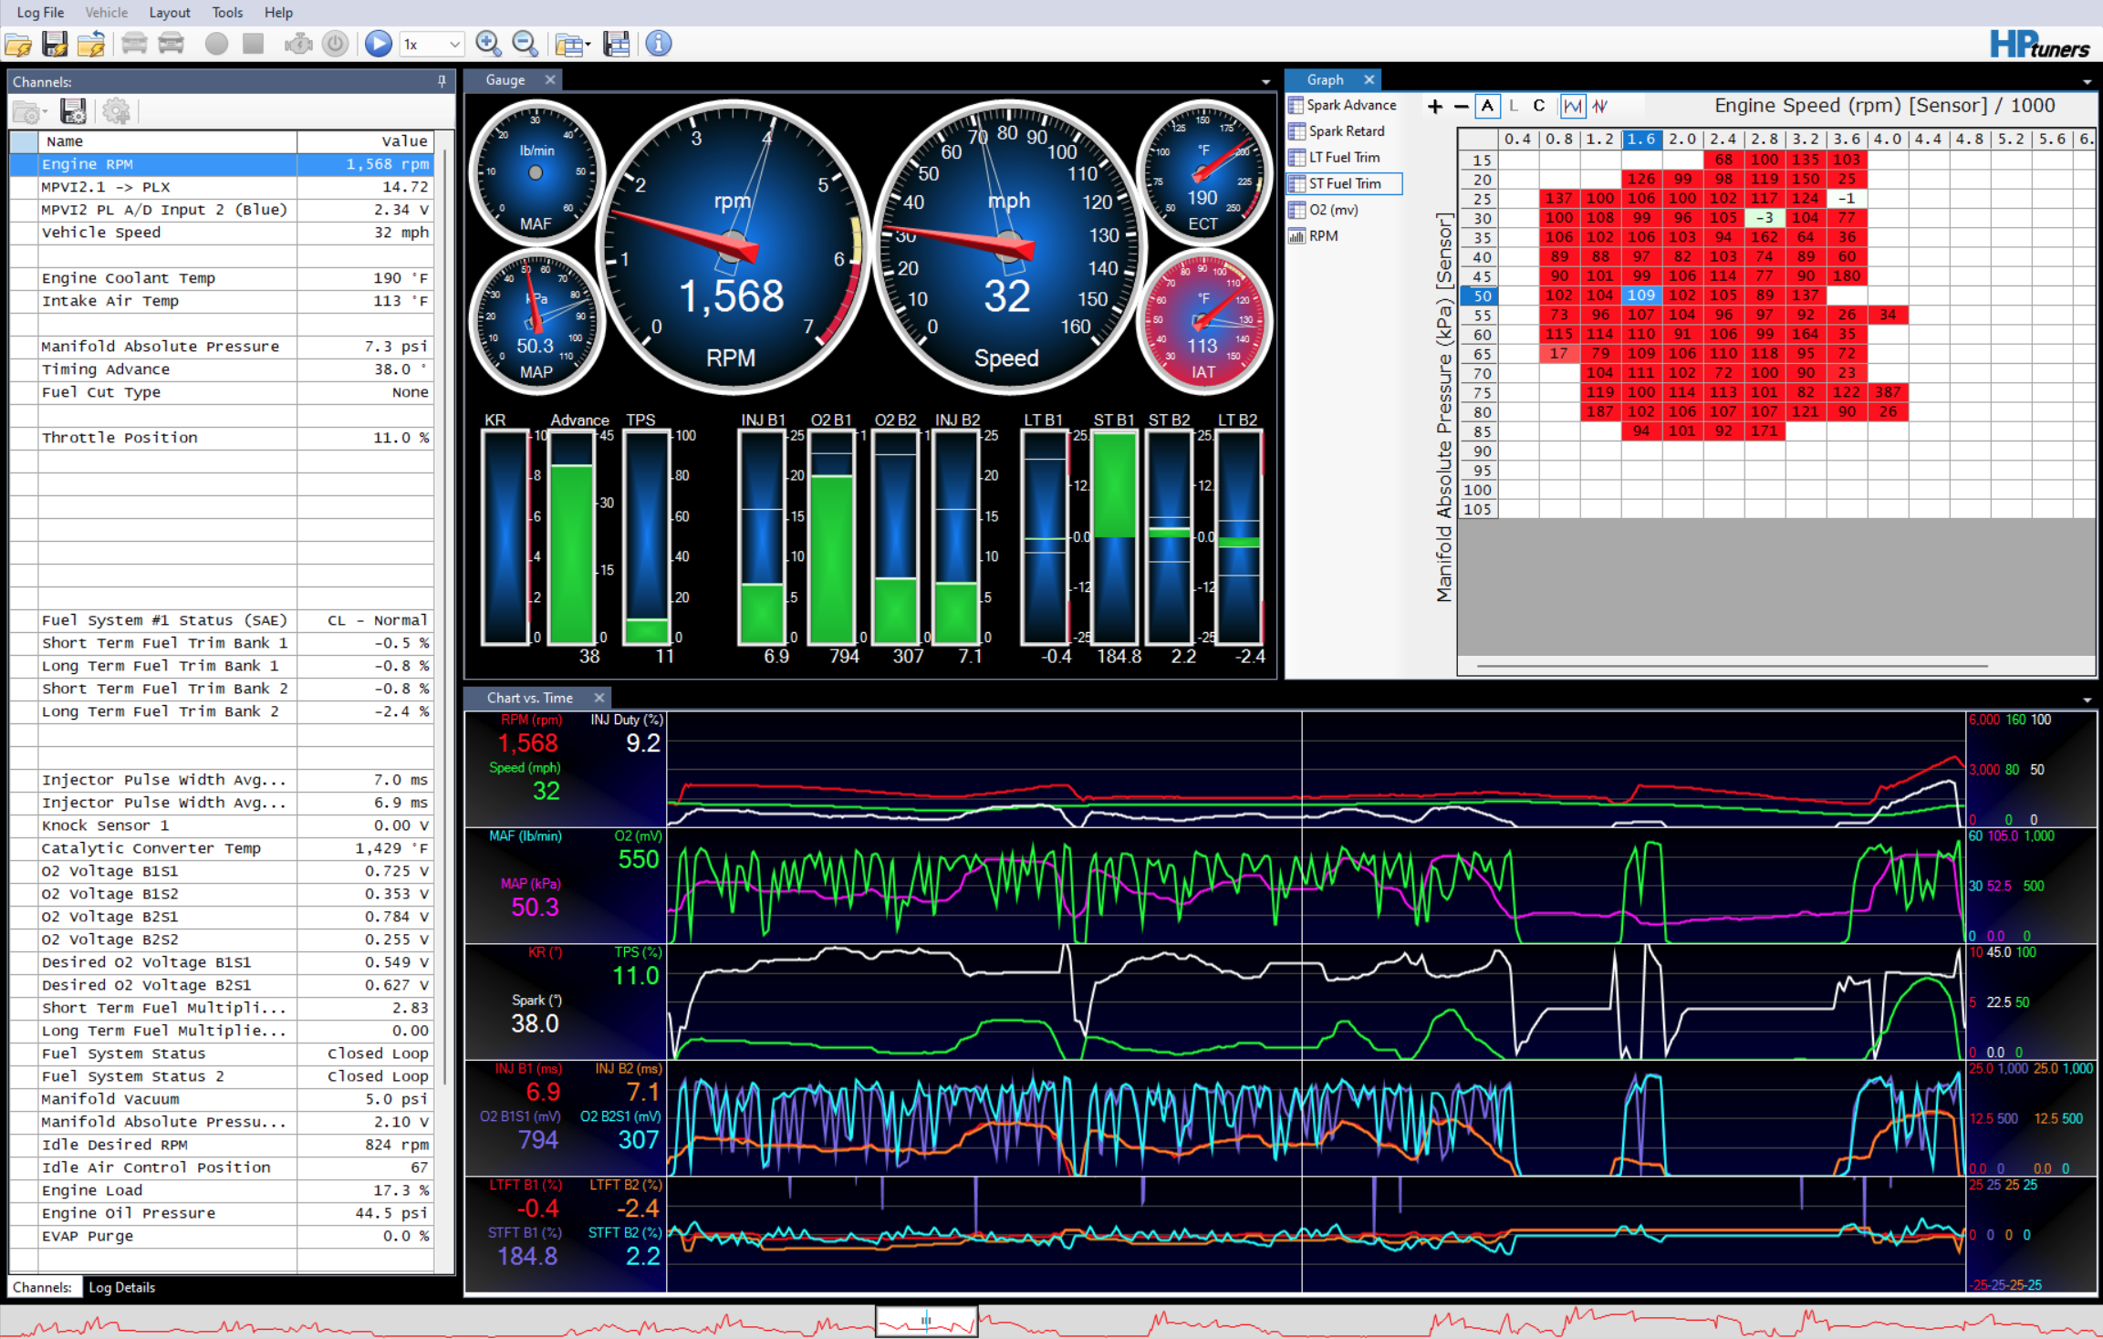
Task: Select Spark Advance graph
Action: pos(1350,105)
